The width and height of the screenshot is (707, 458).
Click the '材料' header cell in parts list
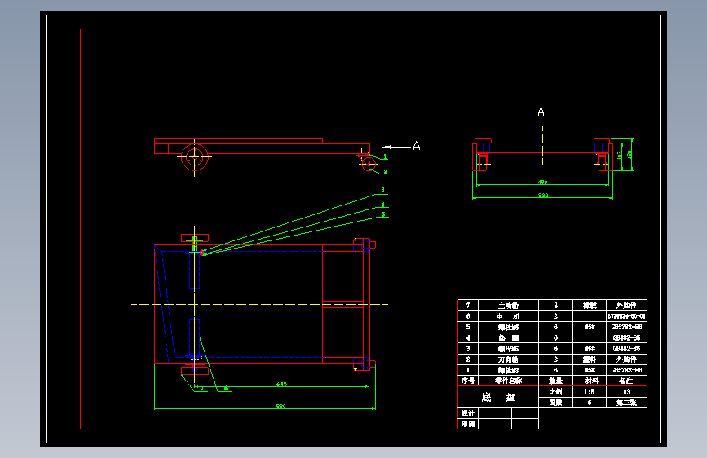pyautogui.click(x=590, y=381)
